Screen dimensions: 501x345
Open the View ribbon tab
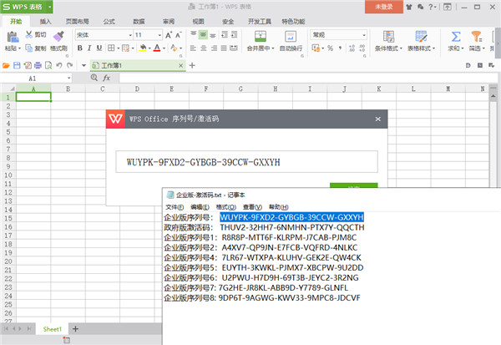point(198,22)
